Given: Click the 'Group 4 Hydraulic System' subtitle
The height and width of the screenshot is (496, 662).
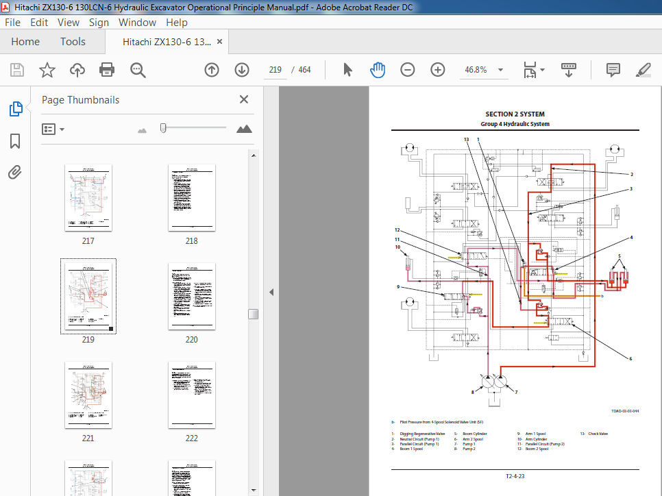Looking at the screenshot, I should [x=515, y=124].
